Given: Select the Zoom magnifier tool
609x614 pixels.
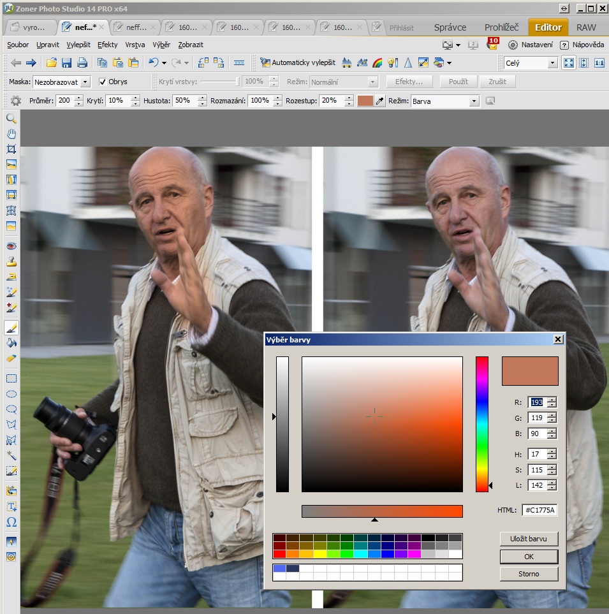Looking at the screenshot, I should coord(11,119).
